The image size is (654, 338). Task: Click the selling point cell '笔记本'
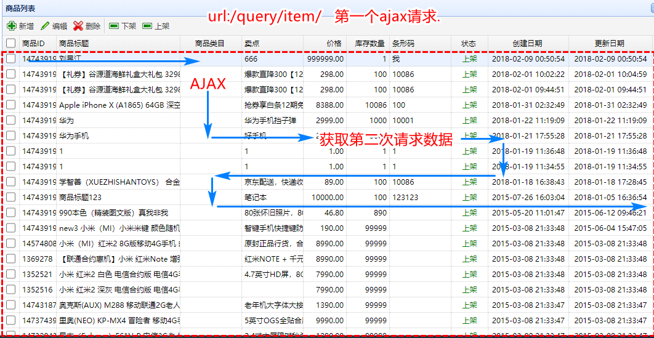tap(256, 198)
